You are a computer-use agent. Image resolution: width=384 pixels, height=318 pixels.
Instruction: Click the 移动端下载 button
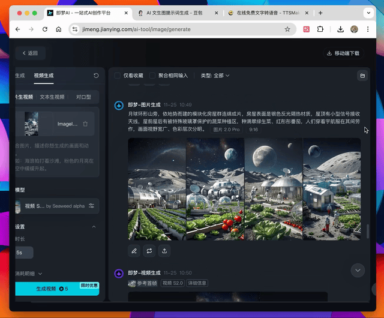343,53
